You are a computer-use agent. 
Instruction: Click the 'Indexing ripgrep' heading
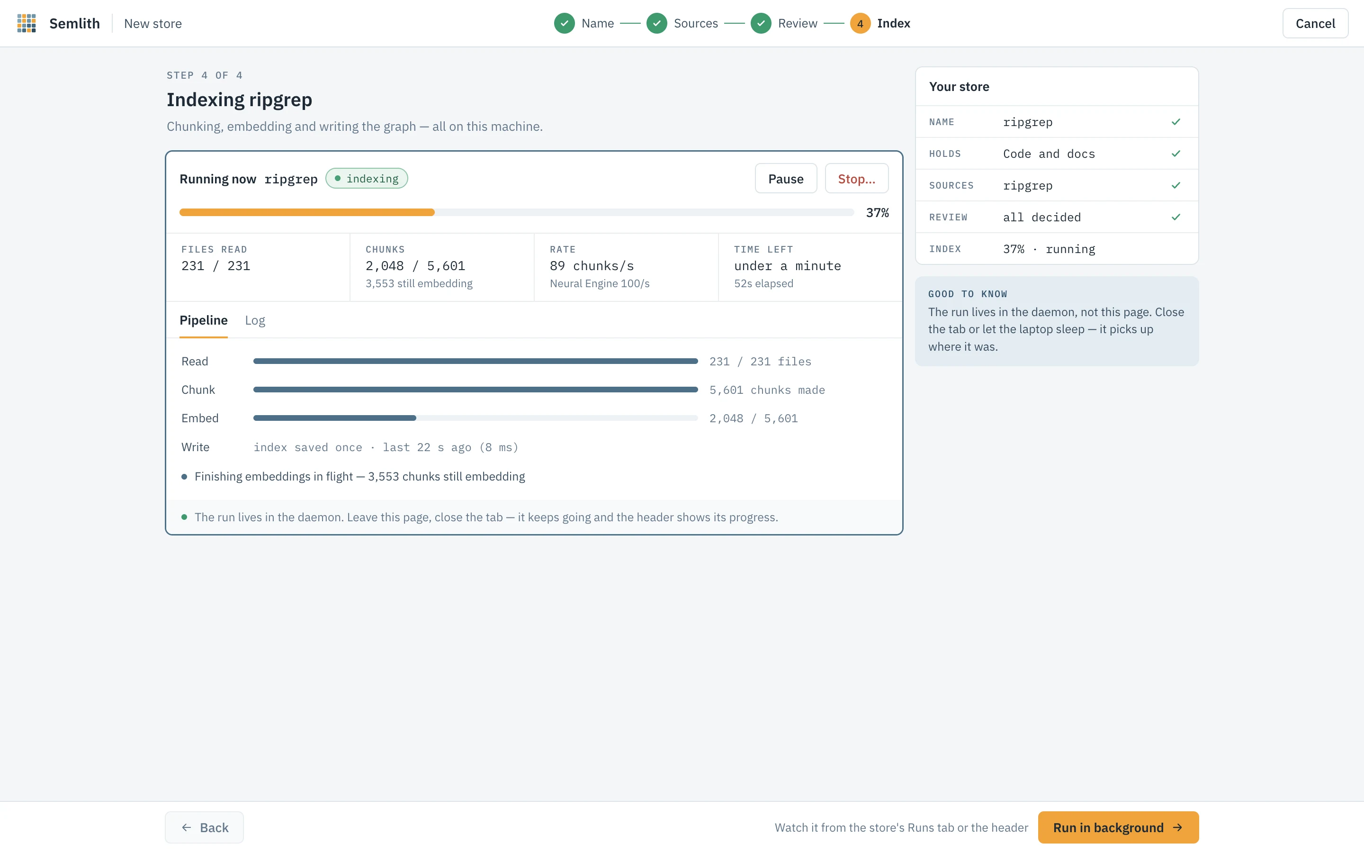point(239,100)
